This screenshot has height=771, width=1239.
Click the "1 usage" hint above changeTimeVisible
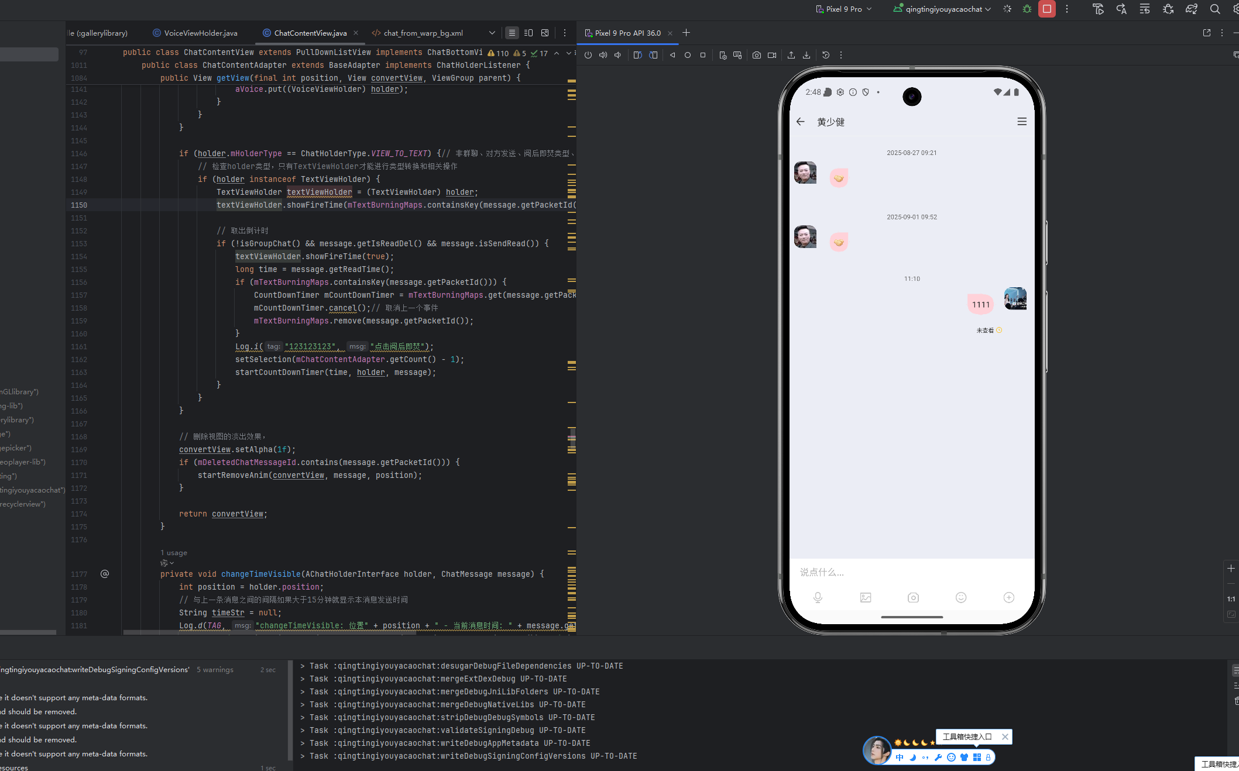point(174,553)
